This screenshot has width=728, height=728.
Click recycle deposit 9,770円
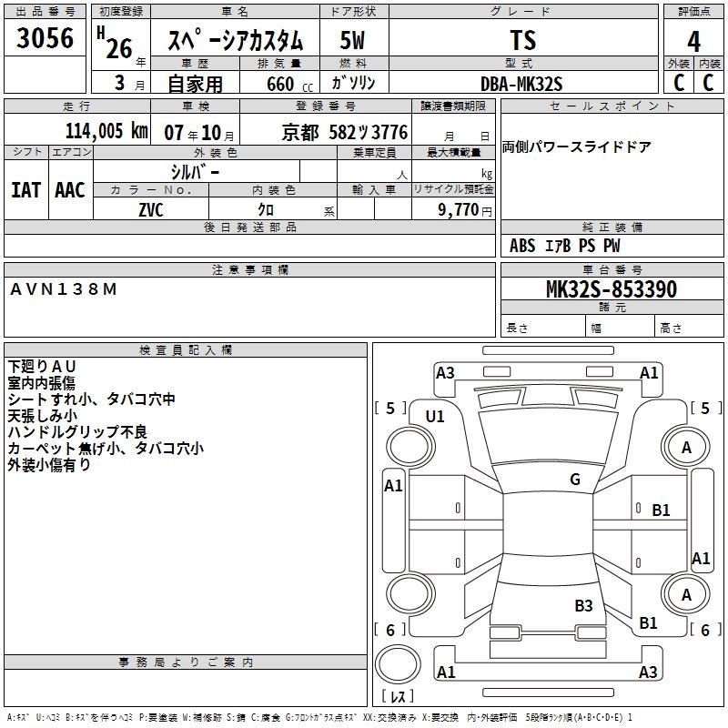click(x=465, y=210)
